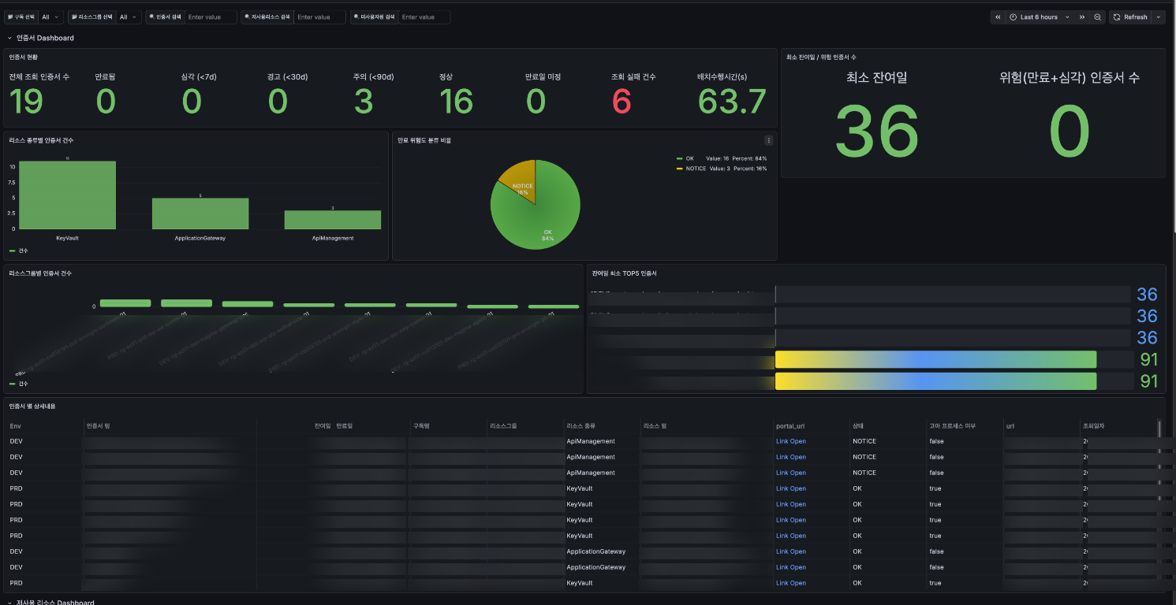The image size is (1176, 605).
Task: Click the ApiManagement bar in bar chart
Action: [x=332, y=220]
